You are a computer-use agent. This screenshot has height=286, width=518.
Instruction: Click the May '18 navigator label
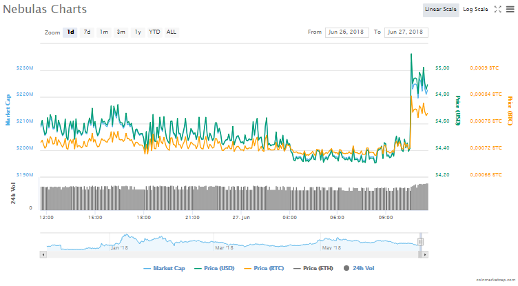coord(332,247)
